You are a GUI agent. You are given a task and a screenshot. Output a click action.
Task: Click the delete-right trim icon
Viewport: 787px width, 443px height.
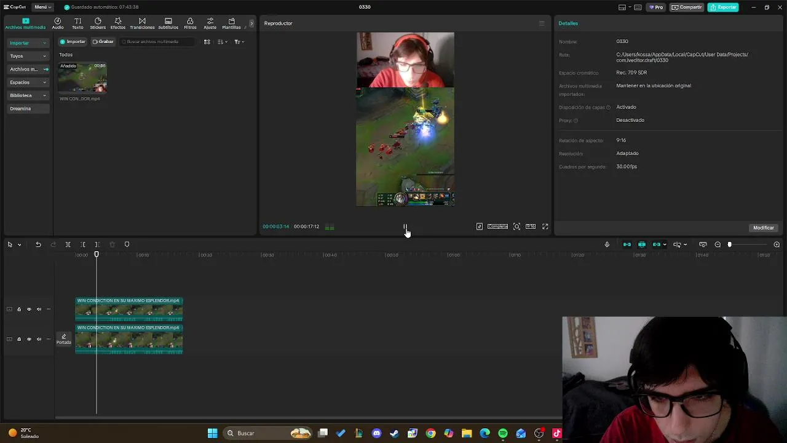pyautogui.click(x=97, y=244)
